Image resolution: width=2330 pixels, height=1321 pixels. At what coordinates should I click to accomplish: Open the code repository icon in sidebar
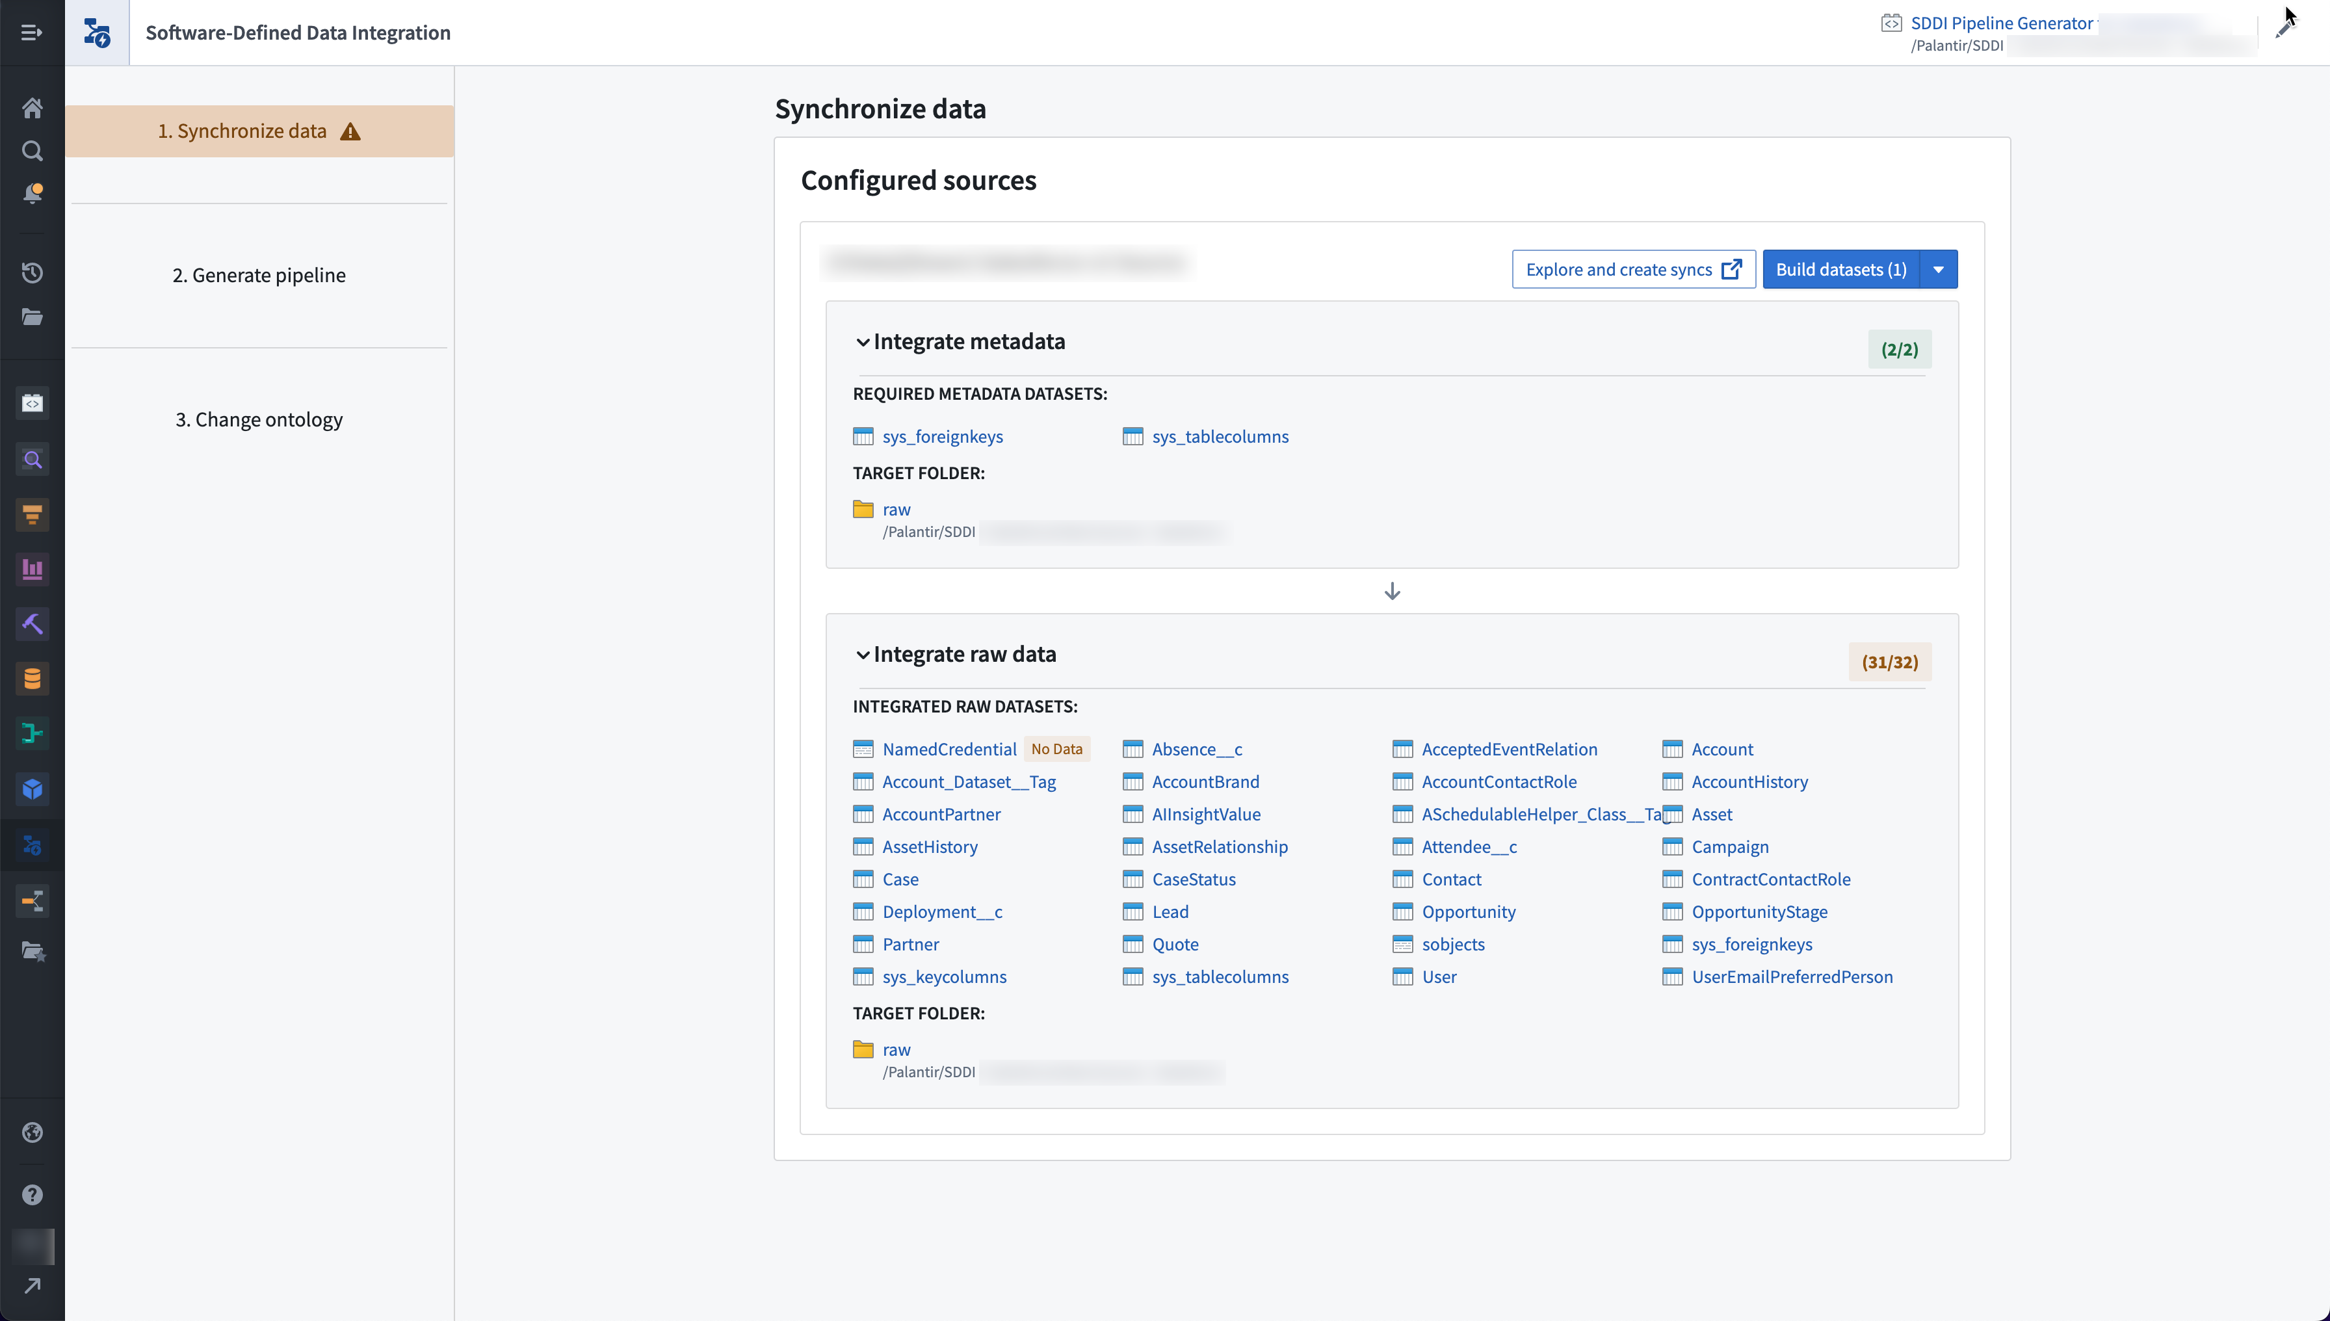pyautogui.click(x=32, y=403)
